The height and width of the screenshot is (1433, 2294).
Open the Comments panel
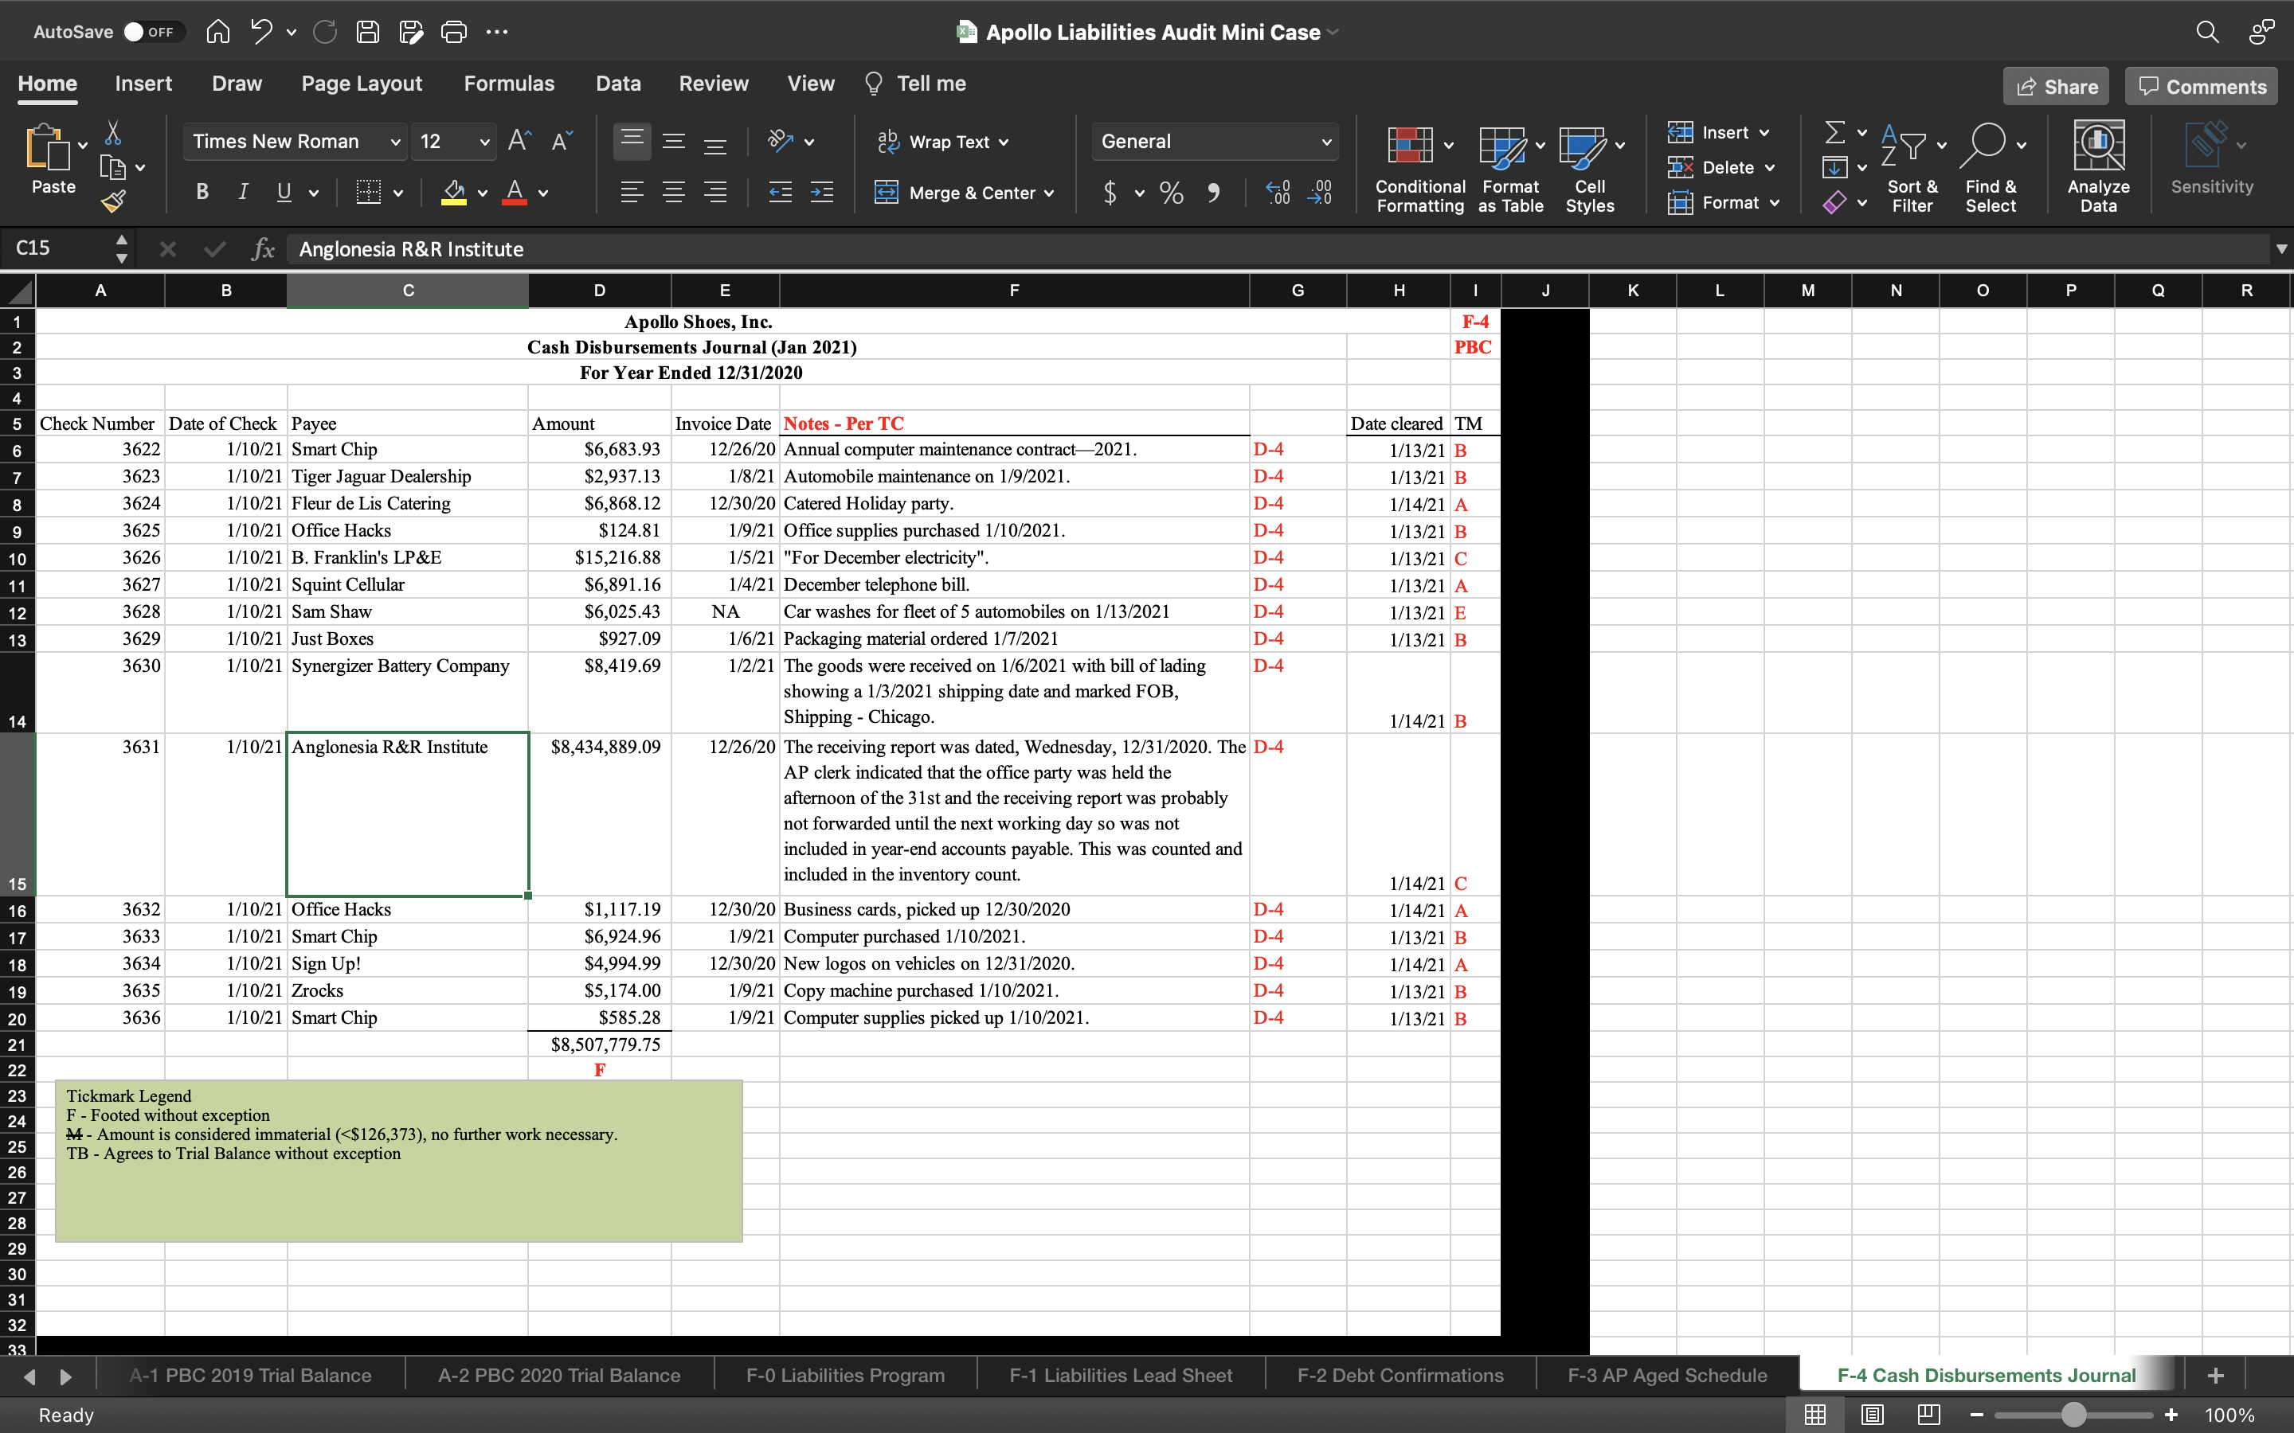(2199, 85)
